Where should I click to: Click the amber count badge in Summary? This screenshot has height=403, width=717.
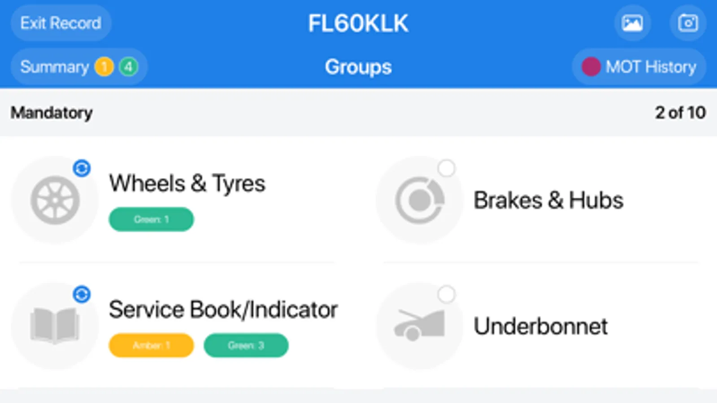click(104, 67)
